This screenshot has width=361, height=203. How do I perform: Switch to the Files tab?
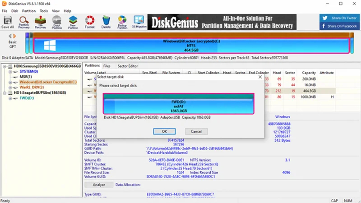106,66
